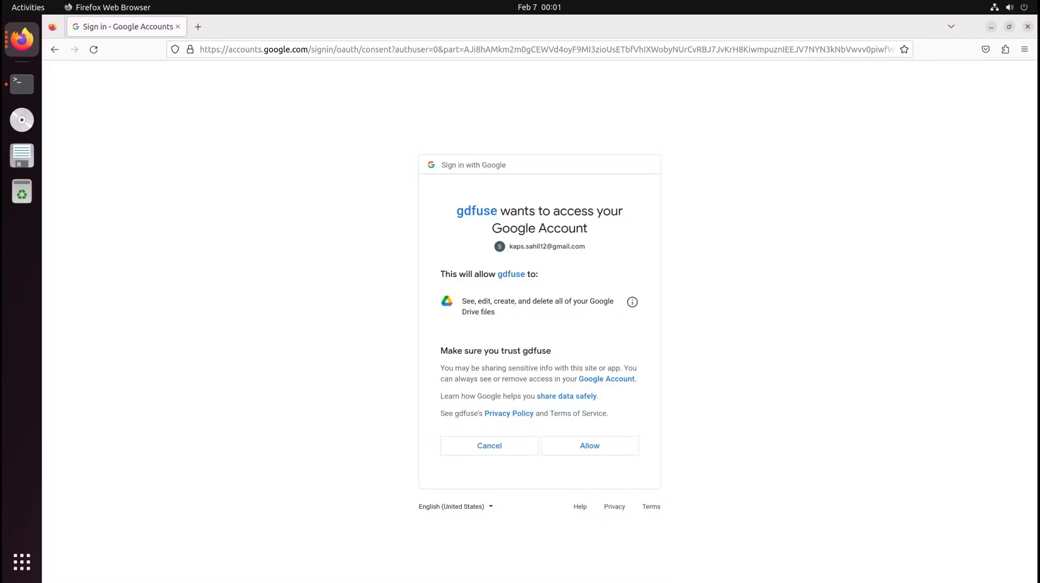
Task: Open the disc drive icon in dock
Action: click(x=22, y=120)
